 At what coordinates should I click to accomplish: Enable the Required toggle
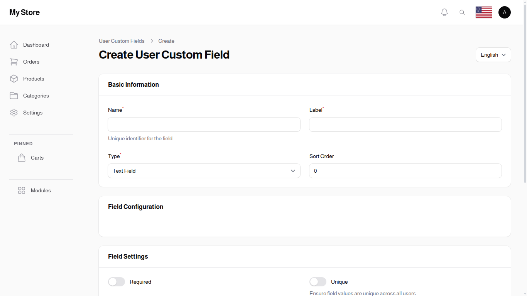[116, 282]
